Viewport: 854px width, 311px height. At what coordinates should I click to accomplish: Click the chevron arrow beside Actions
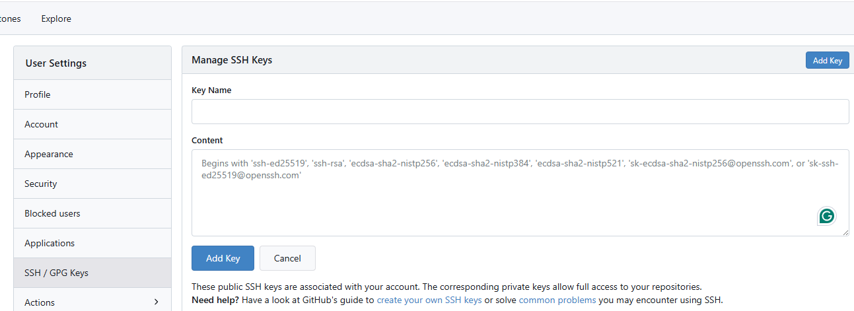click(156, 302)
